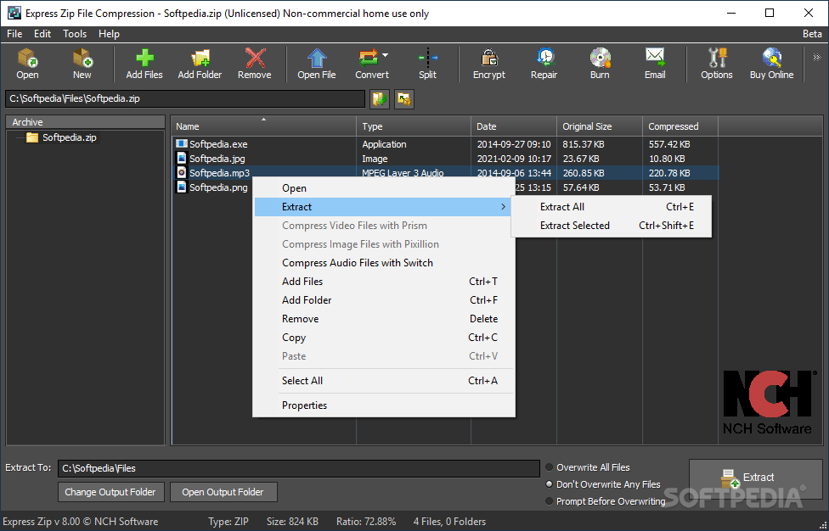Sort by the Original Size column header
This screenshot has height=531, width=829.
tap(600, 126)
